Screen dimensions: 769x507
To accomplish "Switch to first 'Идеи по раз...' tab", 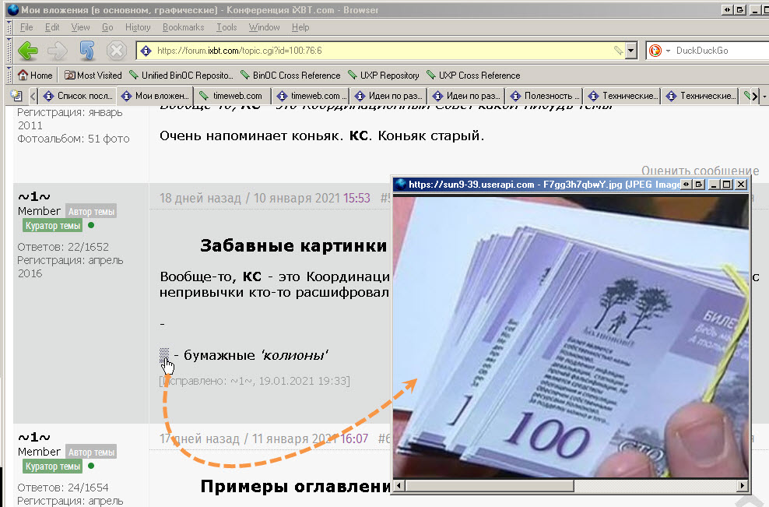I will [x=388, y=96].
